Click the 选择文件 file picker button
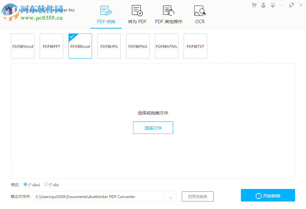Image resolution: width=306 pixels, height=209 pixels. (x=153, y=128)
